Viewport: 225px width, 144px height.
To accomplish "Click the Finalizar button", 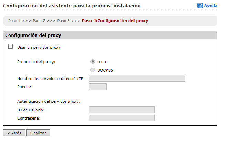I will click(38, 133).
